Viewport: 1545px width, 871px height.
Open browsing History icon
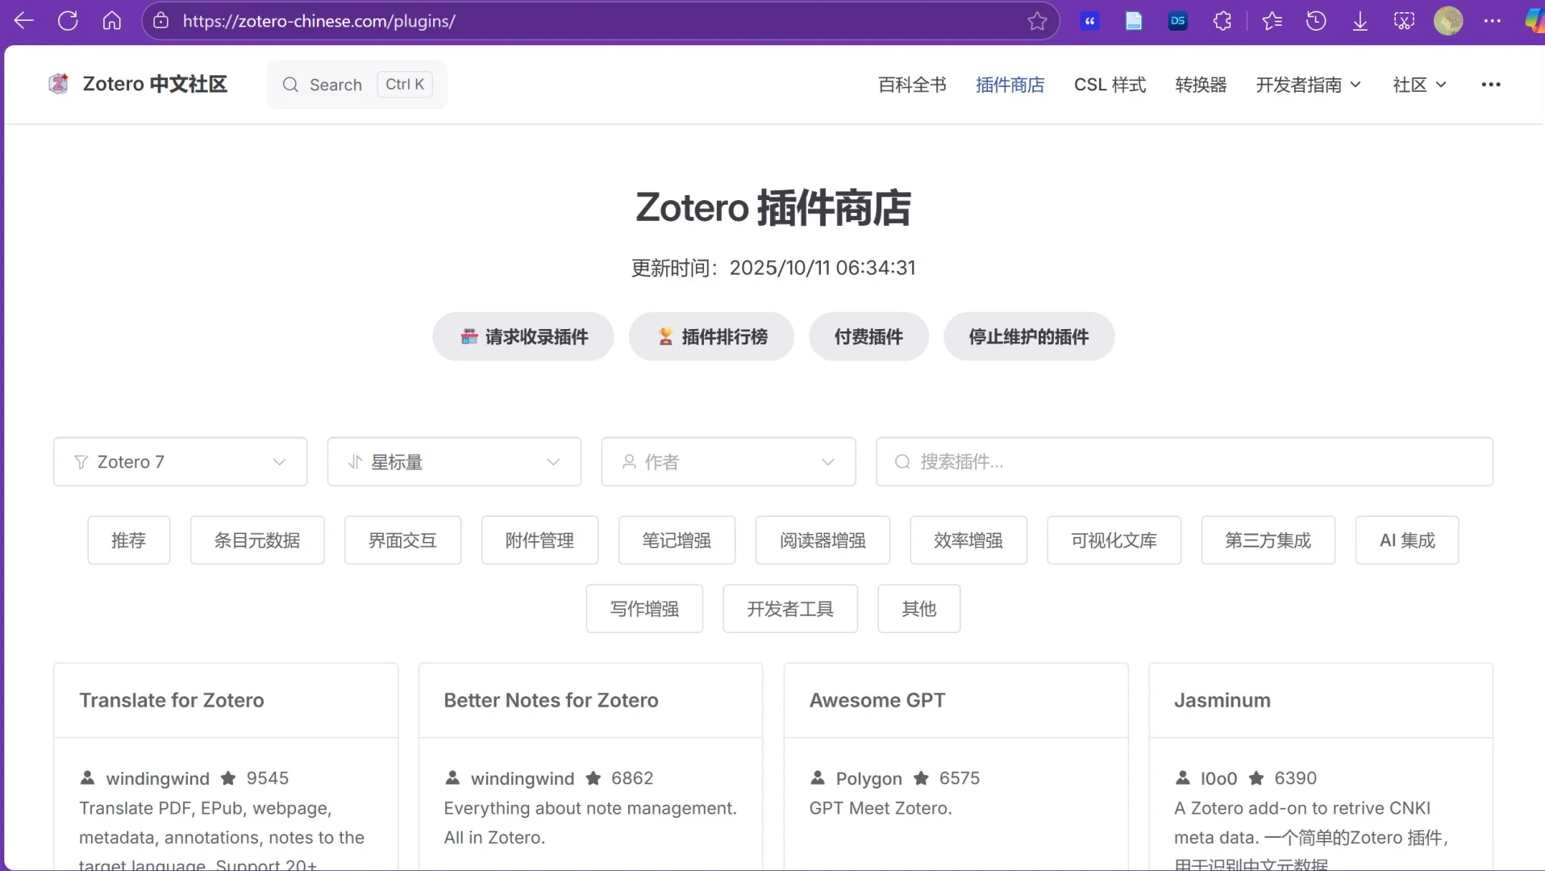(1316, 21)
